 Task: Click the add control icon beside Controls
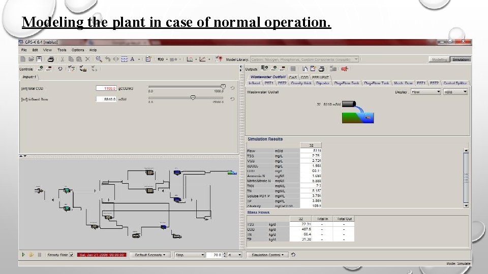41,68
